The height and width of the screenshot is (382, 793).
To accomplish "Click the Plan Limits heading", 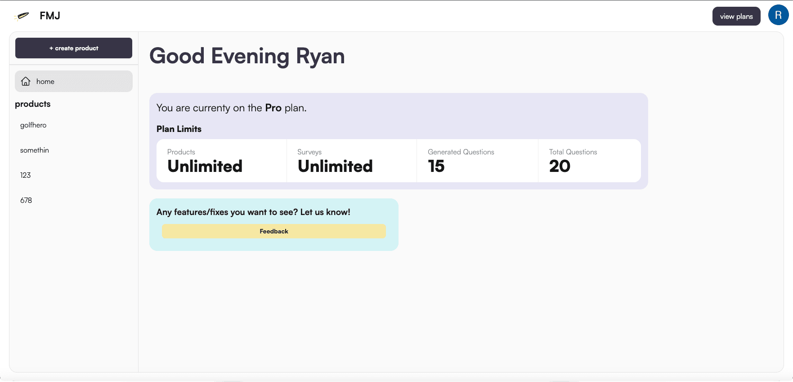I will [x=179, y=129].
